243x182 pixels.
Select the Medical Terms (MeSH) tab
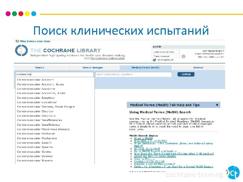tap(145, 68)
